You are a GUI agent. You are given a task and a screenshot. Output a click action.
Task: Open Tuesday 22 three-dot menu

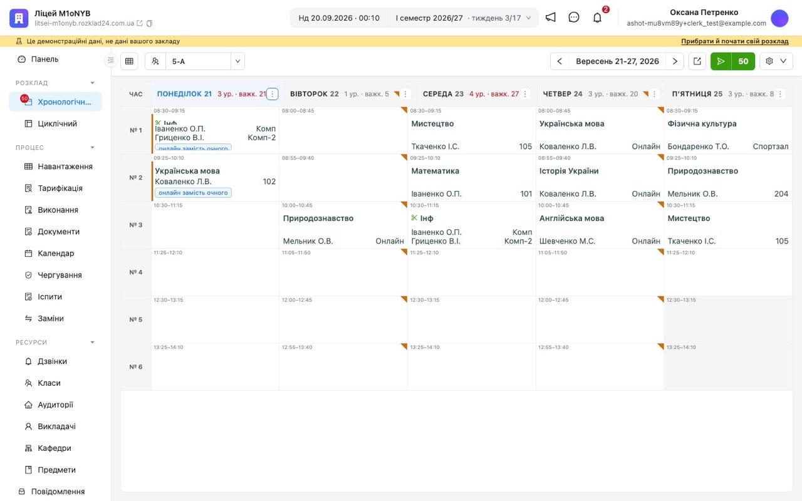pyautogui.click(x=405, y=94)
